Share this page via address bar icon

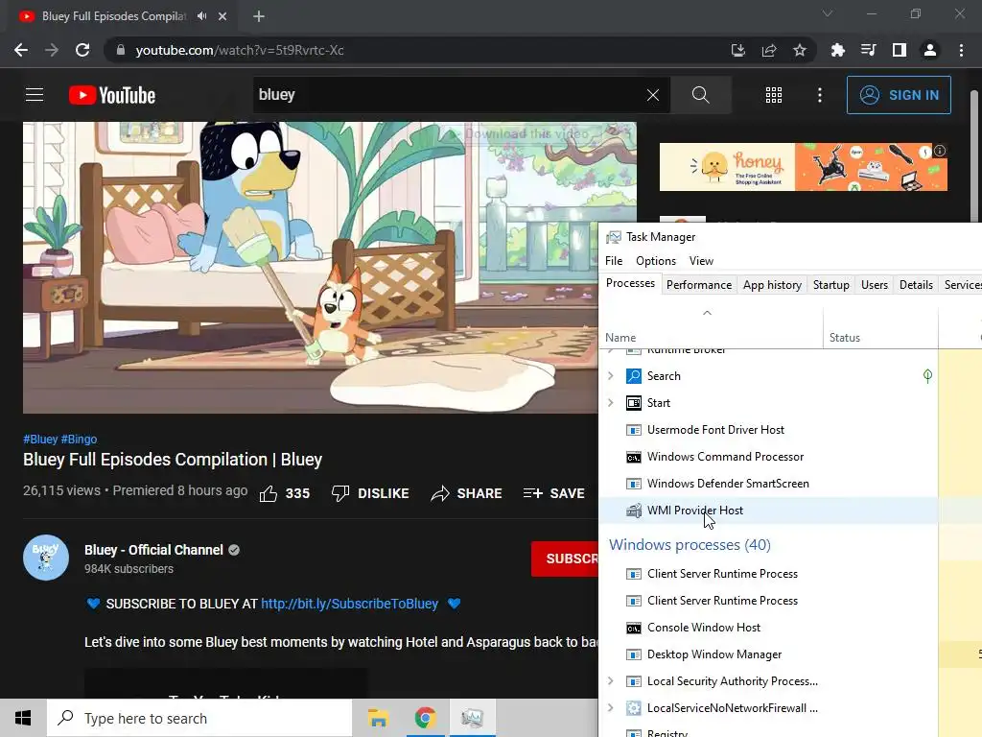[769, 50]
